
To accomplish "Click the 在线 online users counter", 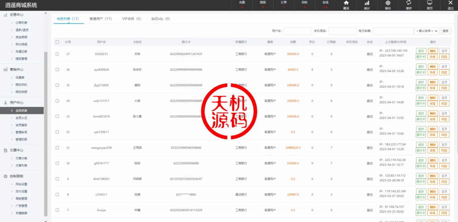I will tap(325, 5).
